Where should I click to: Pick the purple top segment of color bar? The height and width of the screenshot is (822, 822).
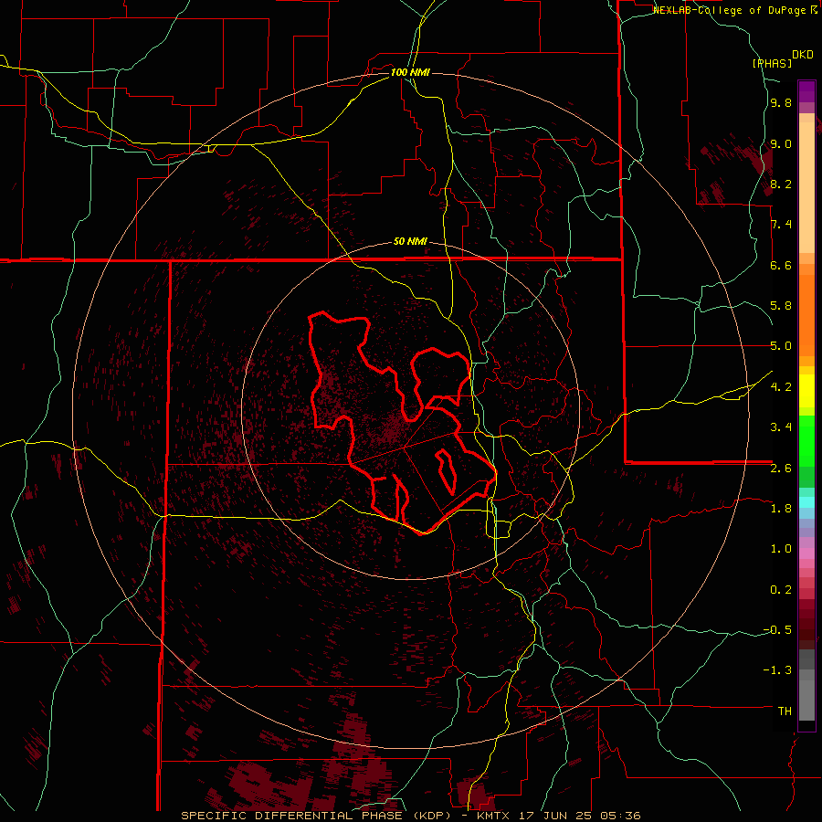pos(806,91)
